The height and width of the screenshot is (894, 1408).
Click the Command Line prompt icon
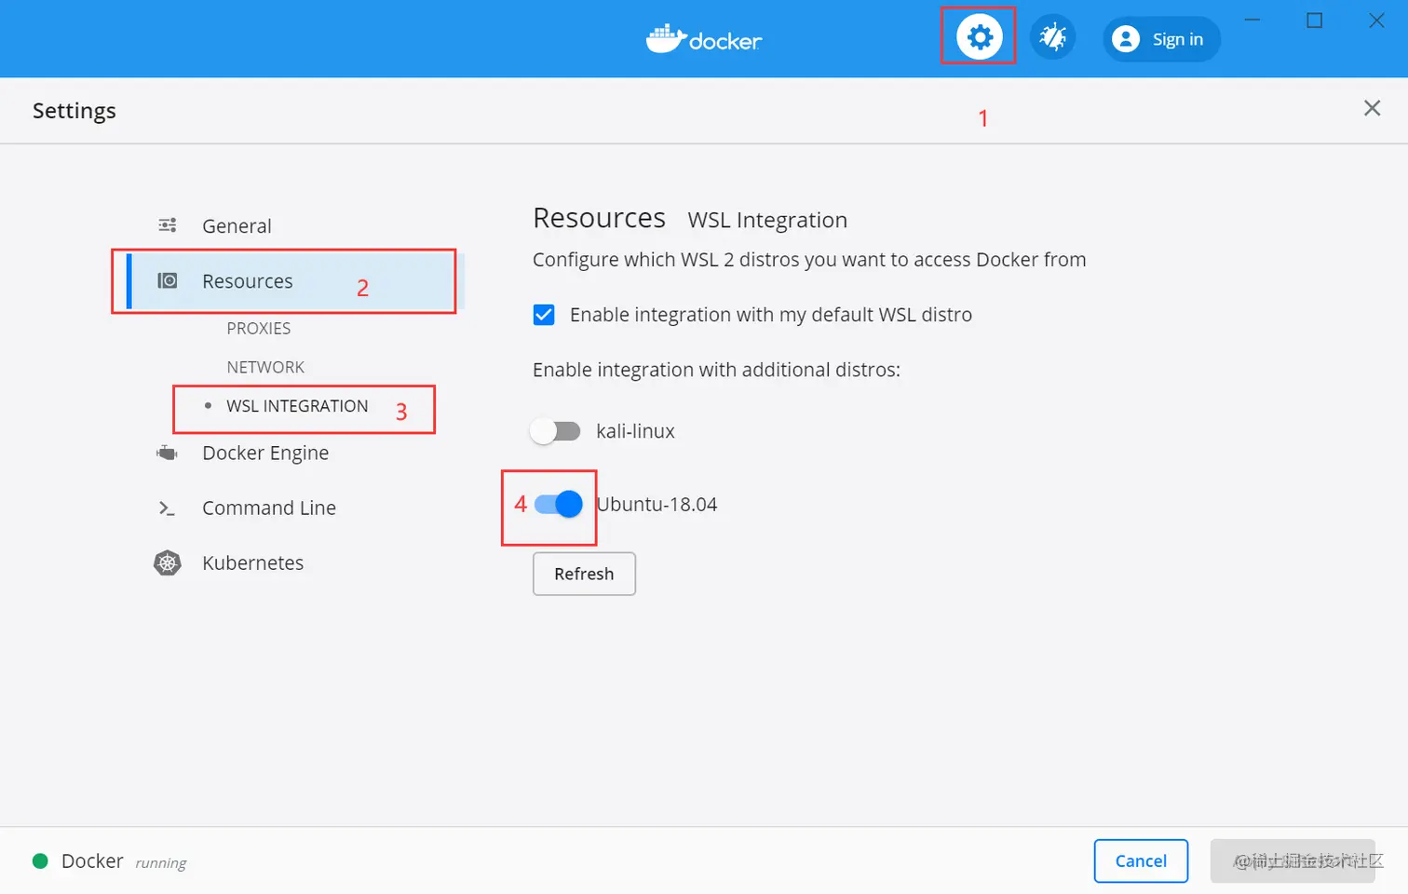tap(168, 508)
